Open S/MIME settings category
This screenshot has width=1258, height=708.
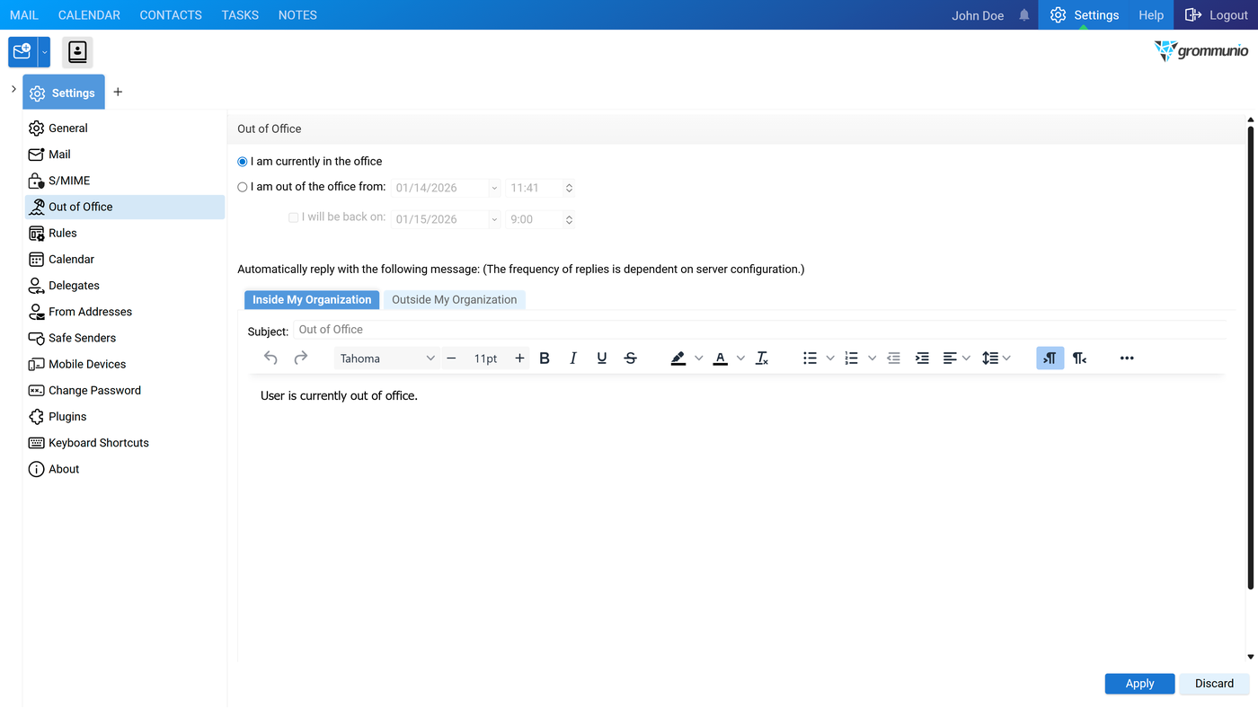[x=125, y=181]
